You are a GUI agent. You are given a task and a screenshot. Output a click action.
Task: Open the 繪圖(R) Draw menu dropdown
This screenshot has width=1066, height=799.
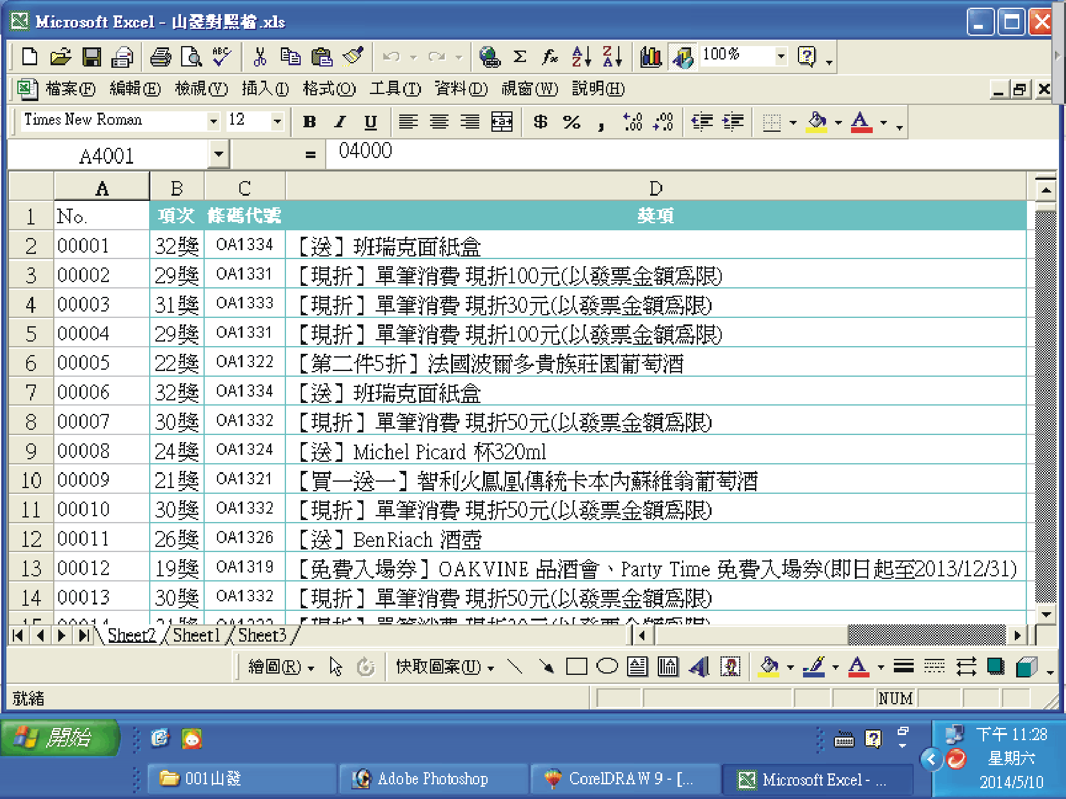281,667
